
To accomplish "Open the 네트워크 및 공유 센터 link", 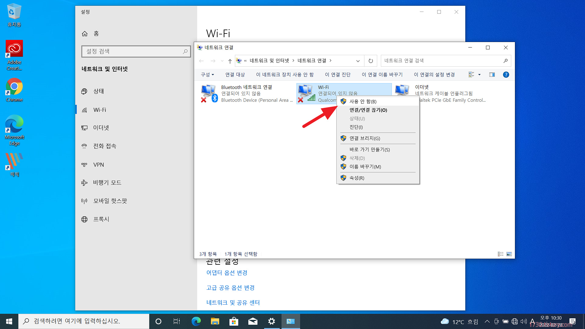I will pos(233,302).
